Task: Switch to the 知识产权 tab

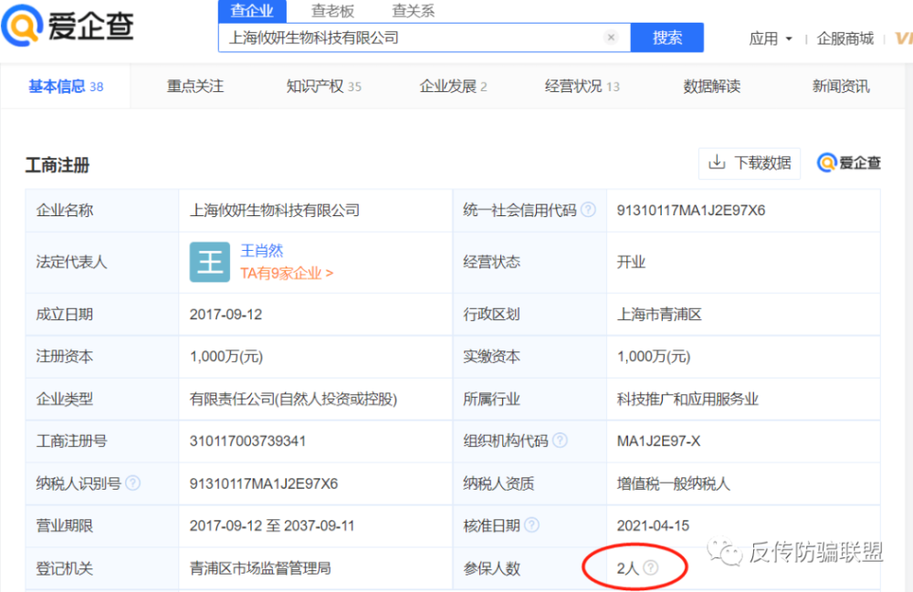Action: pos(324,87)
